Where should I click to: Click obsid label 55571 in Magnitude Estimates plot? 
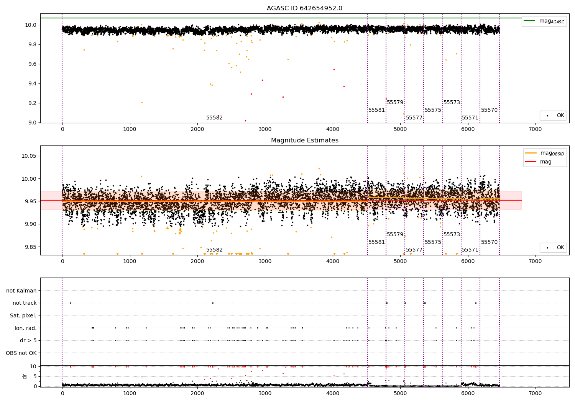[x=470, y=250]
